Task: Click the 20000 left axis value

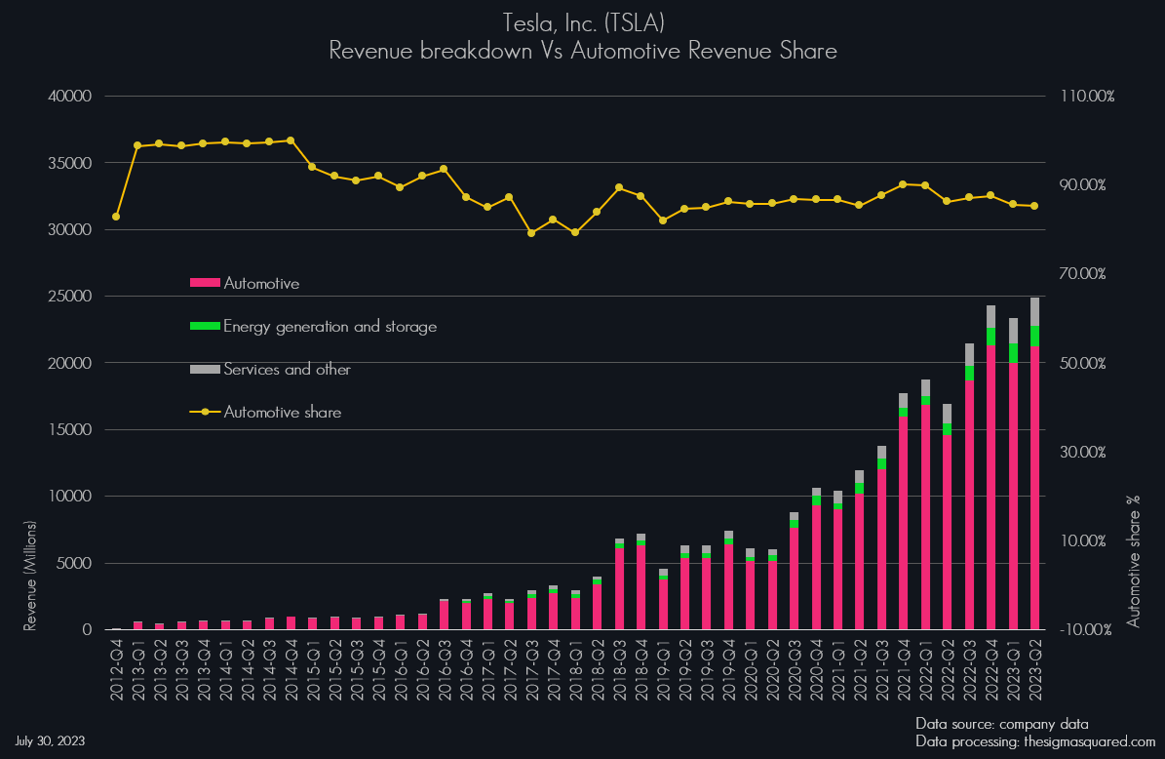Action: [70, 363]
